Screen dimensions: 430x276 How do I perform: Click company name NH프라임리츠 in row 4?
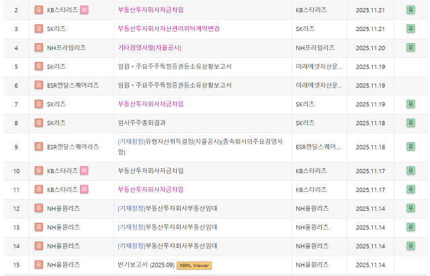[67, 48]
